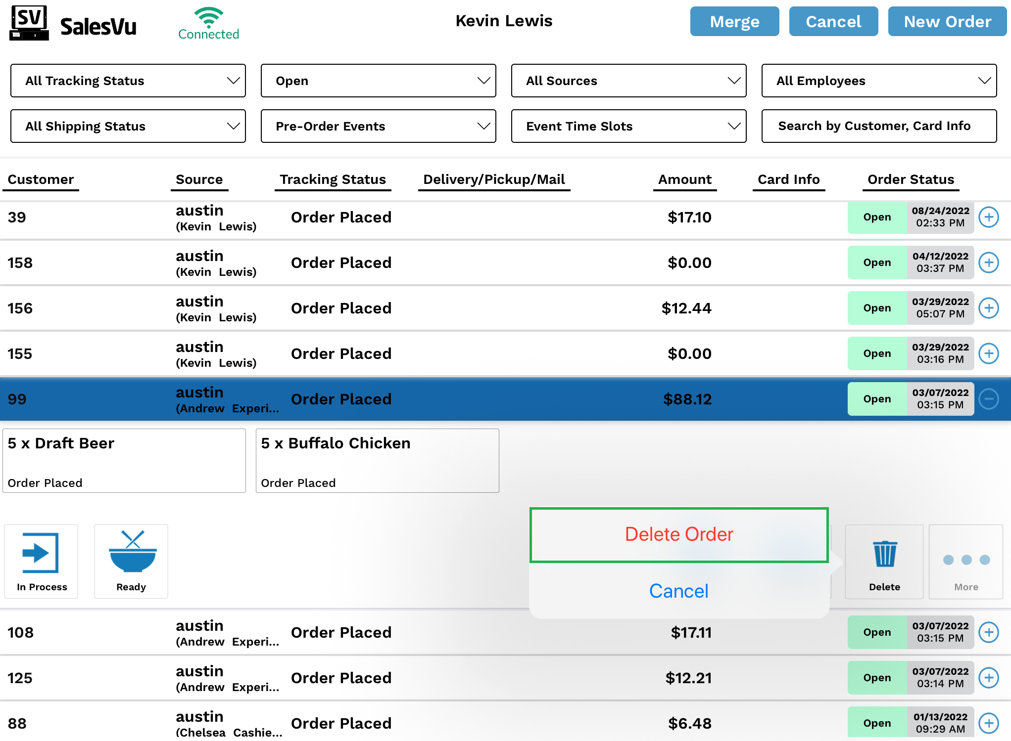Select Cancel in the delete popup

point(678,591)
